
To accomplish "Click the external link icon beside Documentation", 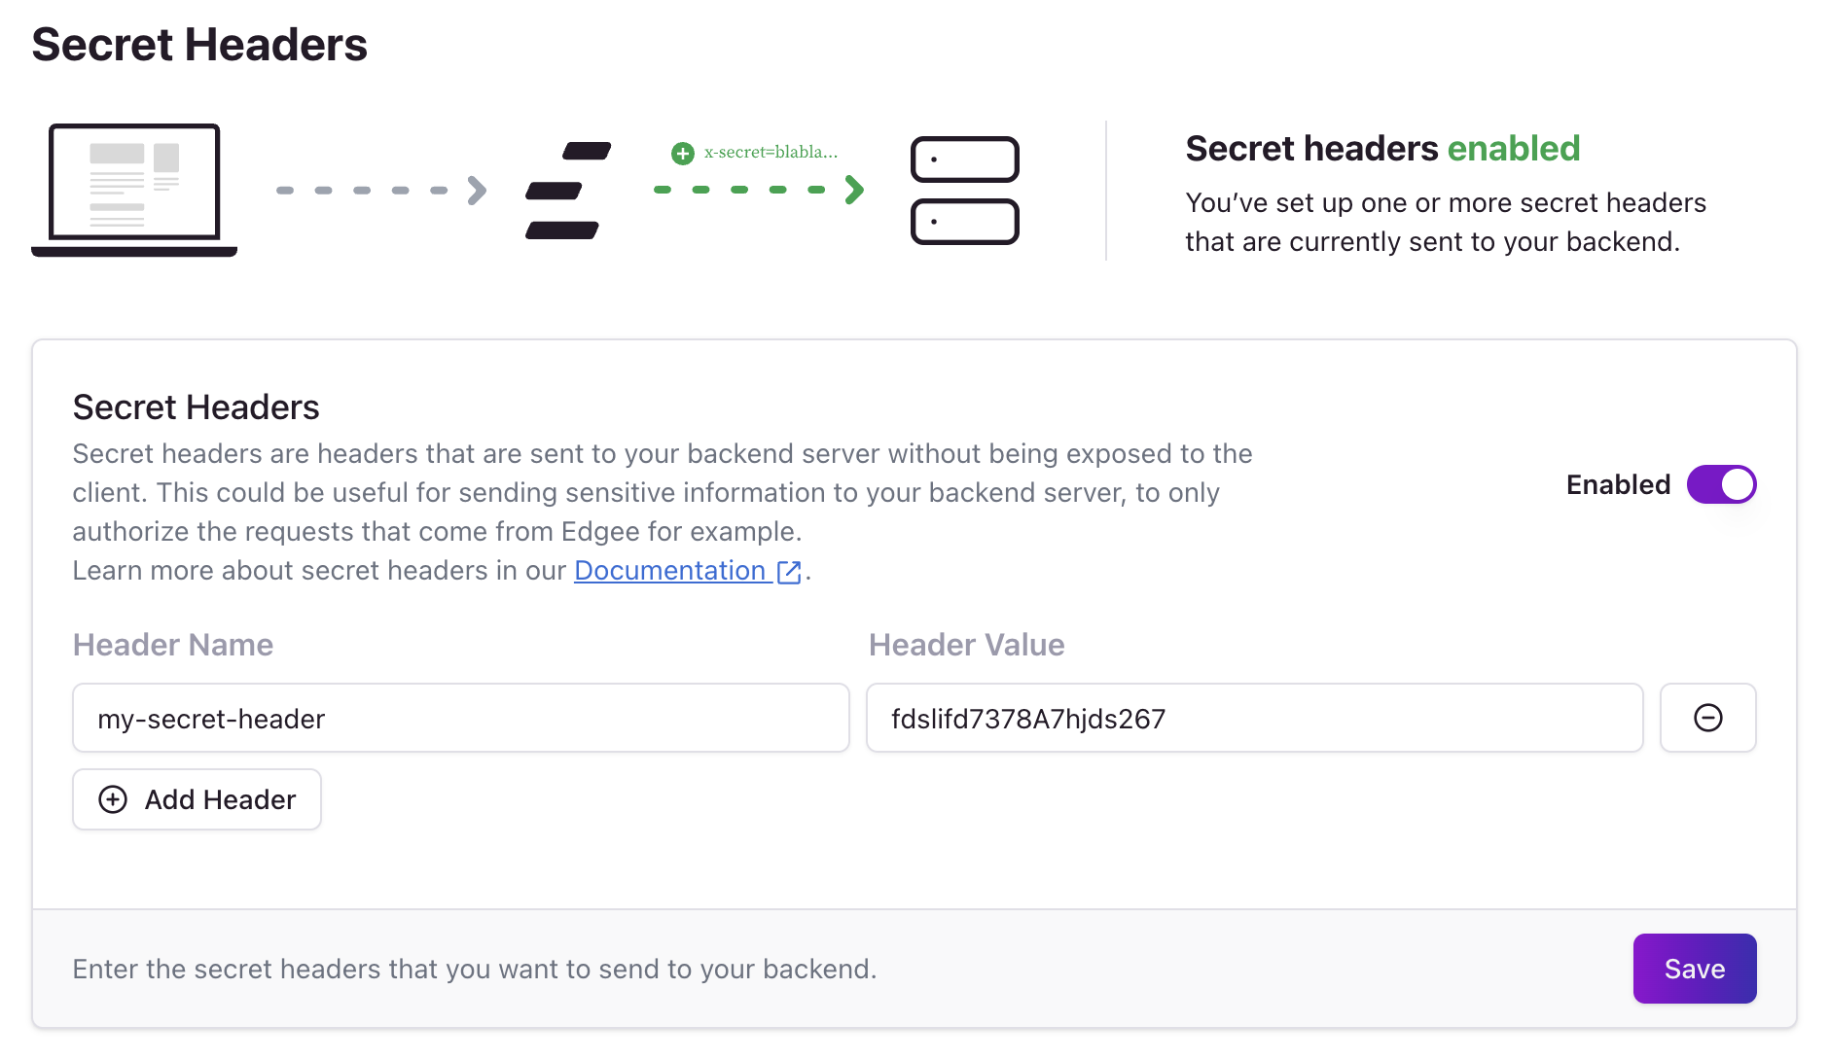I will click(x=789, y=571).
